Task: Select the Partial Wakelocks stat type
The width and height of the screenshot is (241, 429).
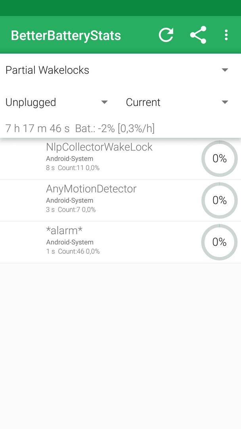Action: [x=47, y=70]
